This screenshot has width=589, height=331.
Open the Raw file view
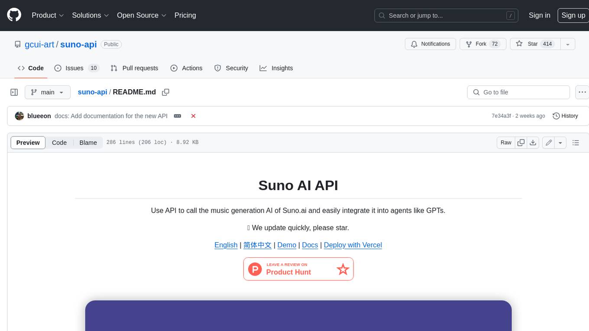[x=506, y=143]
